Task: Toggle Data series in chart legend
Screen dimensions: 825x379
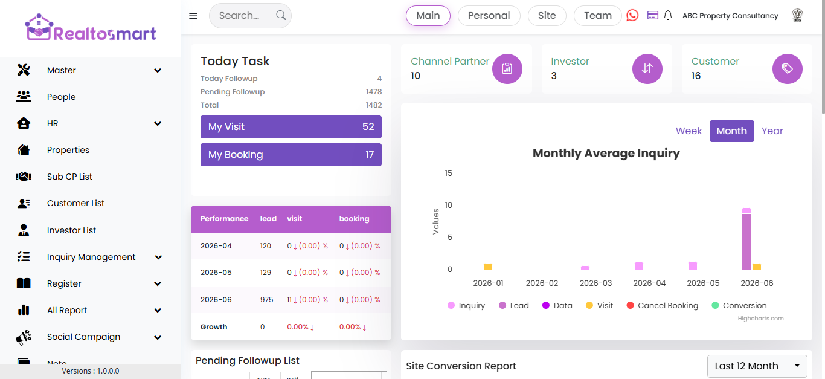Action: [x=557, y=306]
